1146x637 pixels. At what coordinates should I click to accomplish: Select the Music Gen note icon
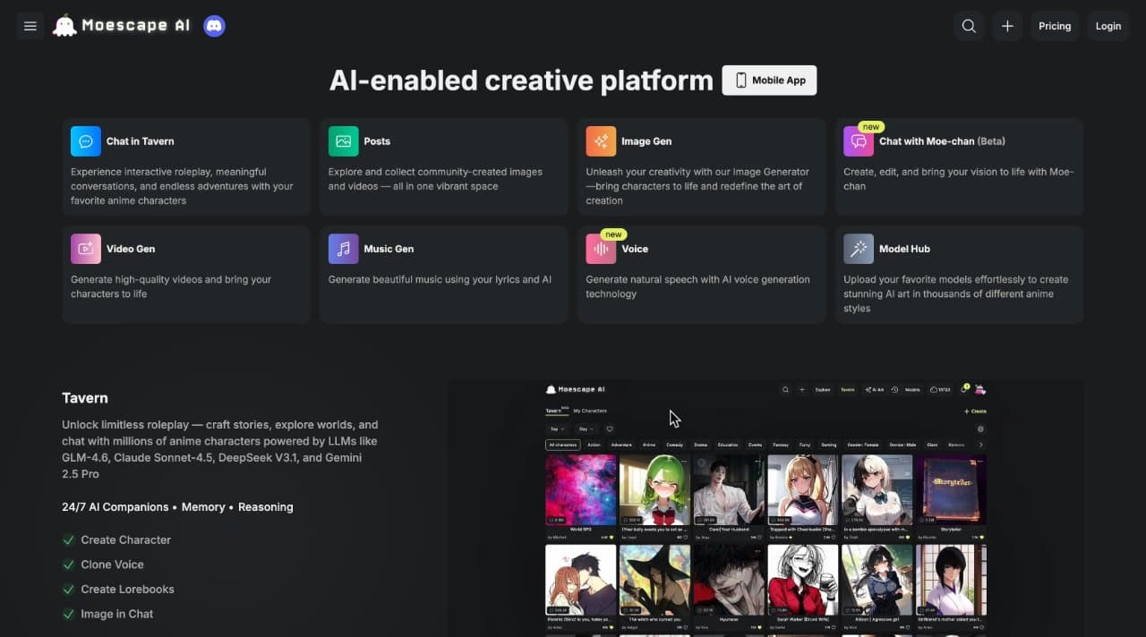click(x=343, y=249)
